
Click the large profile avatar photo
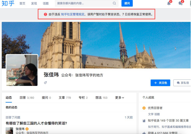tap(22, 70)
